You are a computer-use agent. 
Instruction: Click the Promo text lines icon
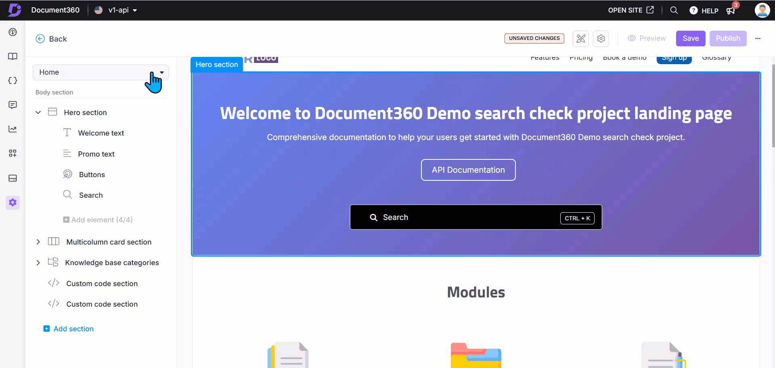67,153
